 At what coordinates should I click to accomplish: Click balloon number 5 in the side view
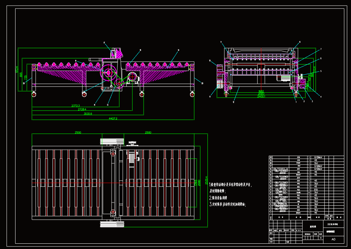click(x=321, y=71)
